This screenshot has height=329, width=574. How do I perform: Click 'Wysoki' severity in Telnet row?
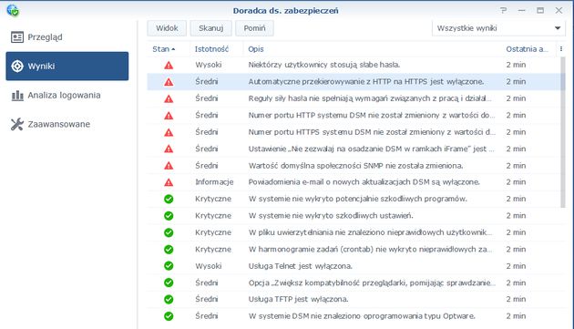209,266
